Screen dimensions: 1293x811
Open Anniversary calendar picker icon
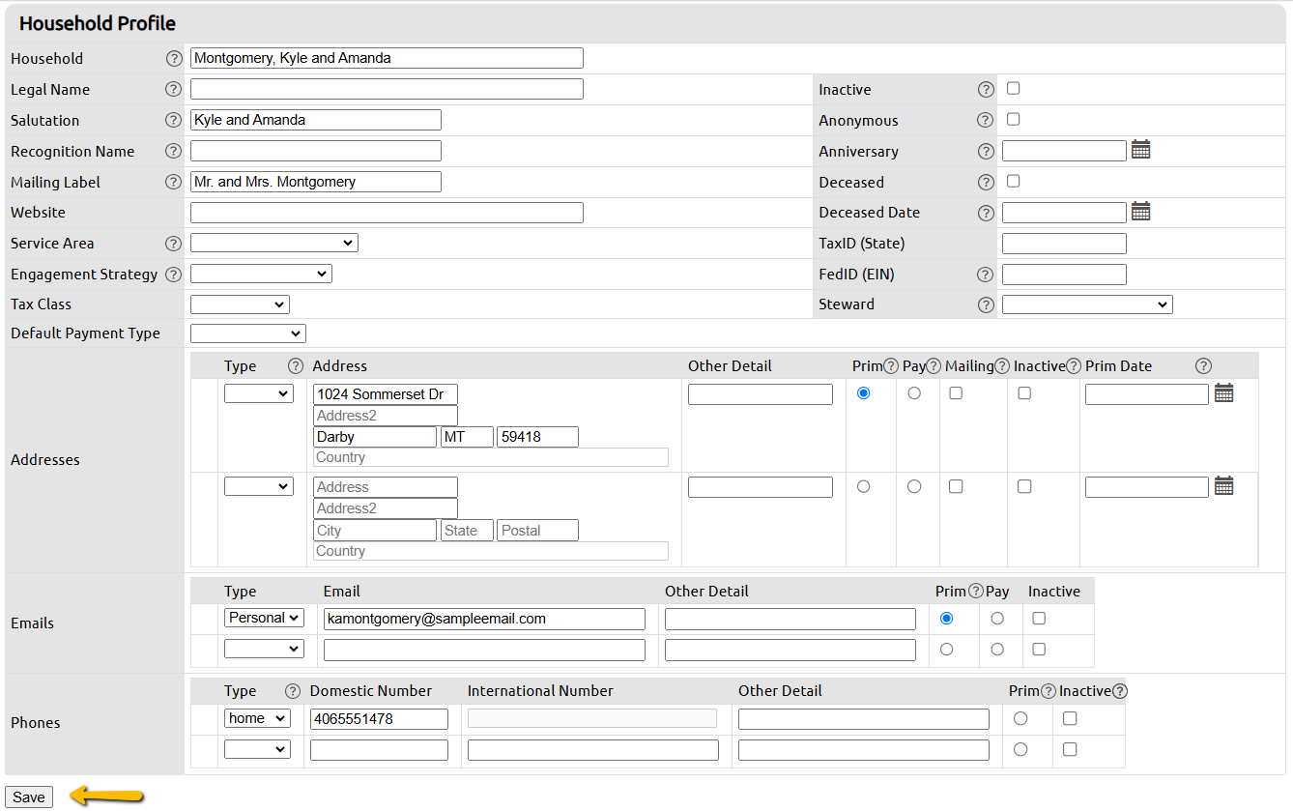[x=1140, y=150]
